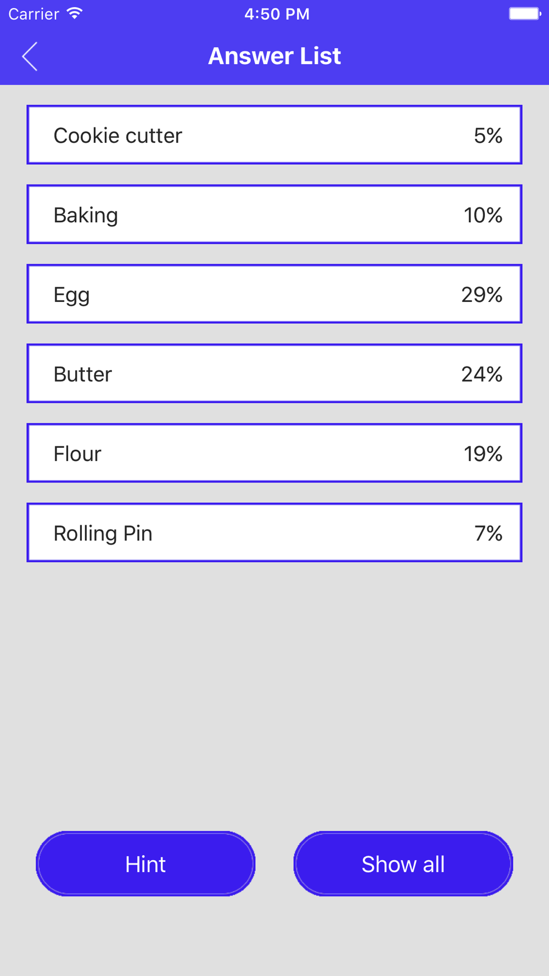Screen dimensions: 549x976
Task: Choose the Egg answer row
Action: (x=274, y=294)
